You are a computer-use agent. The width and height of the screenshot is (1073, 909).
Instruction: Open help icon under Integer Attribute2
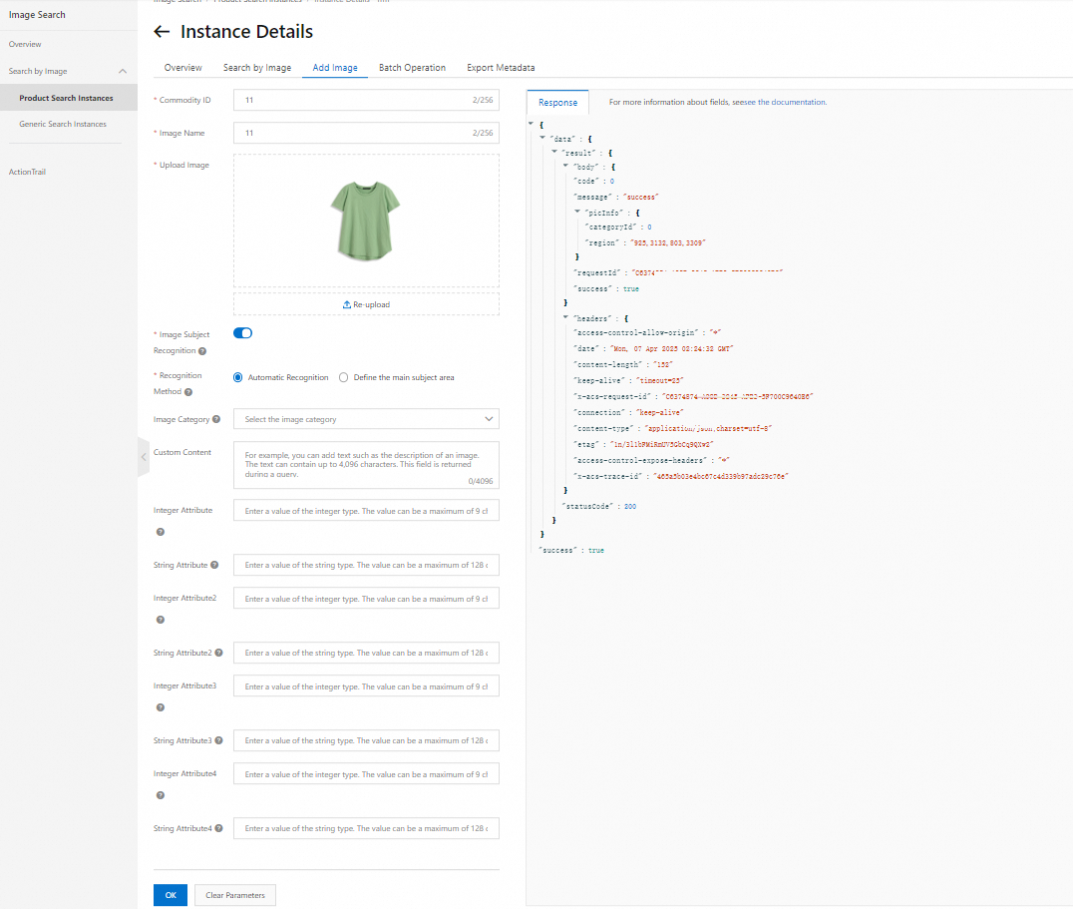(x=161, y=620)
